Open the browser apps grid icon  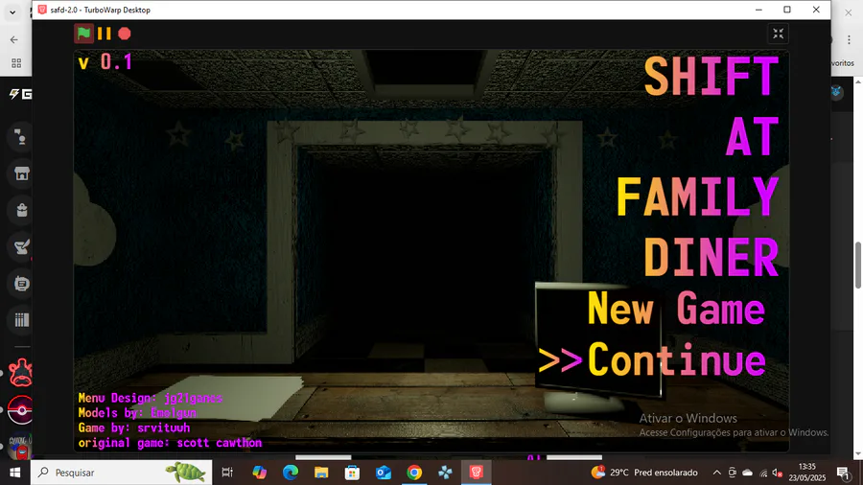point(16,63)
